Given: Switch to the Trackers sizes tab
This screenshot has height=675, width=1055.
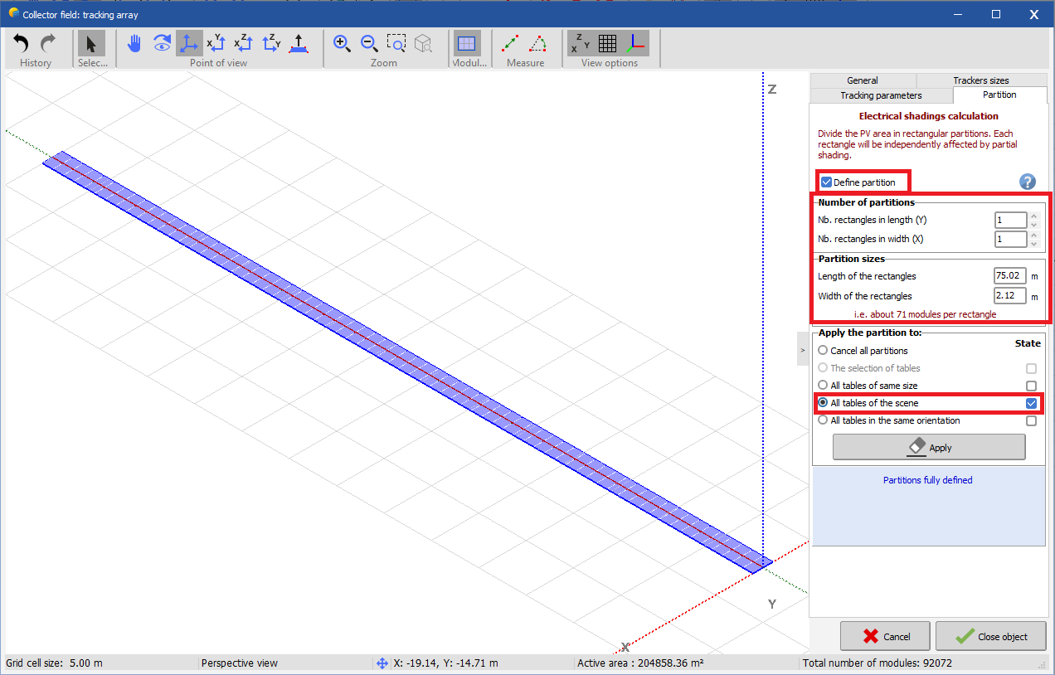Looking at the screenshot, I should click(x=981, y=80).
